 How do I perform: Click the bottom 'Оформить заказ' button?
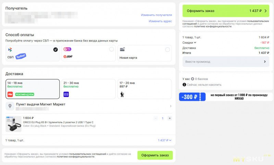click(155, 155)
